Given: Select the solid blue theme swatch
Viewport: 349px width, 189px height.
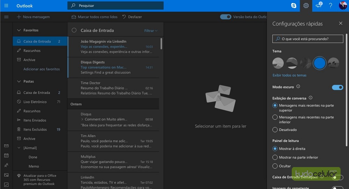Looking at the screenshot, I should (x=319, y=63).
